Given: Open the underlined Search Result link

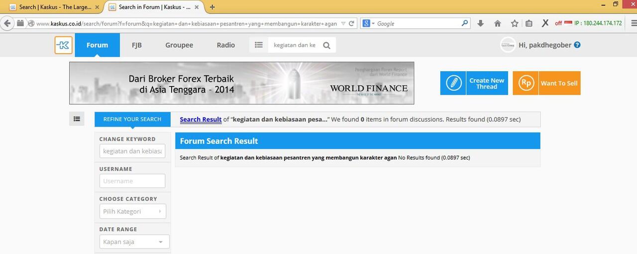Looking at the screenshot, I should pos(201,120).
